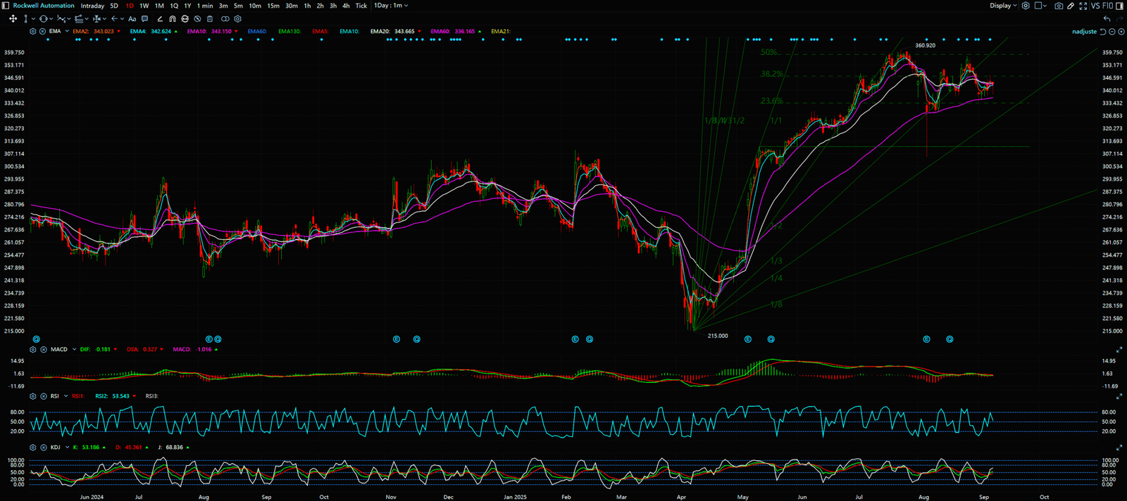Click the VS compare button
Screen dimensions: 1127x501
(1095, 6)
